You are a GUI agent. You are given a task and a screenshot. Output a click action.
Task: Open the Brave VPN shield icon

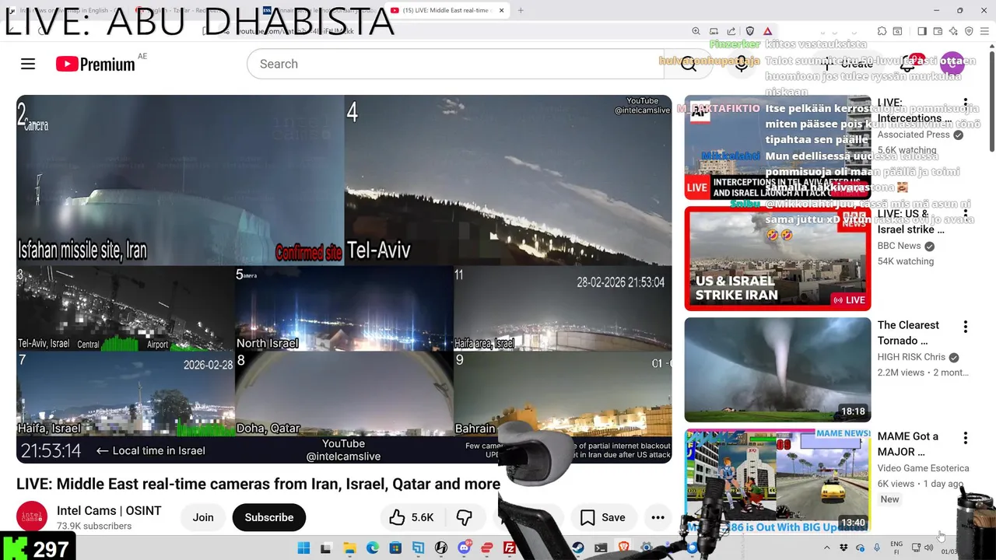(969, 31)
